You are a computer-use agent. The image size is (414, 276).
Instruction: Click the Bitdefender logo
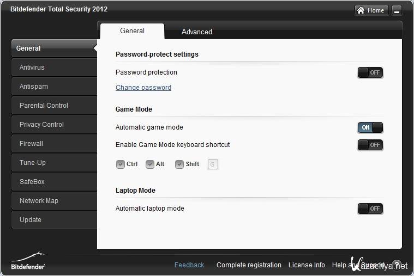tap(28, 260)
